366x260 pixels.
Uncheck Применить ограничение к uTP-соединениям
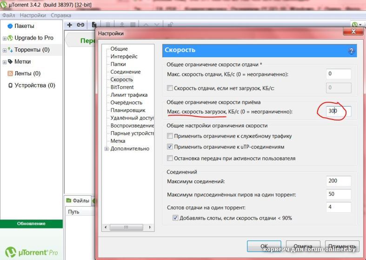[x=170, y=147]
